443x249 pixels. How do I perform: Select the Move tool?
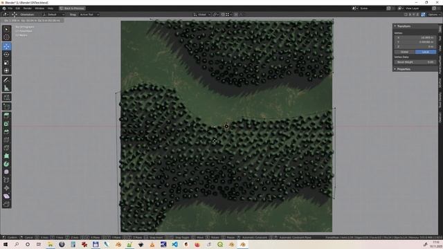[x=6, y=46]
